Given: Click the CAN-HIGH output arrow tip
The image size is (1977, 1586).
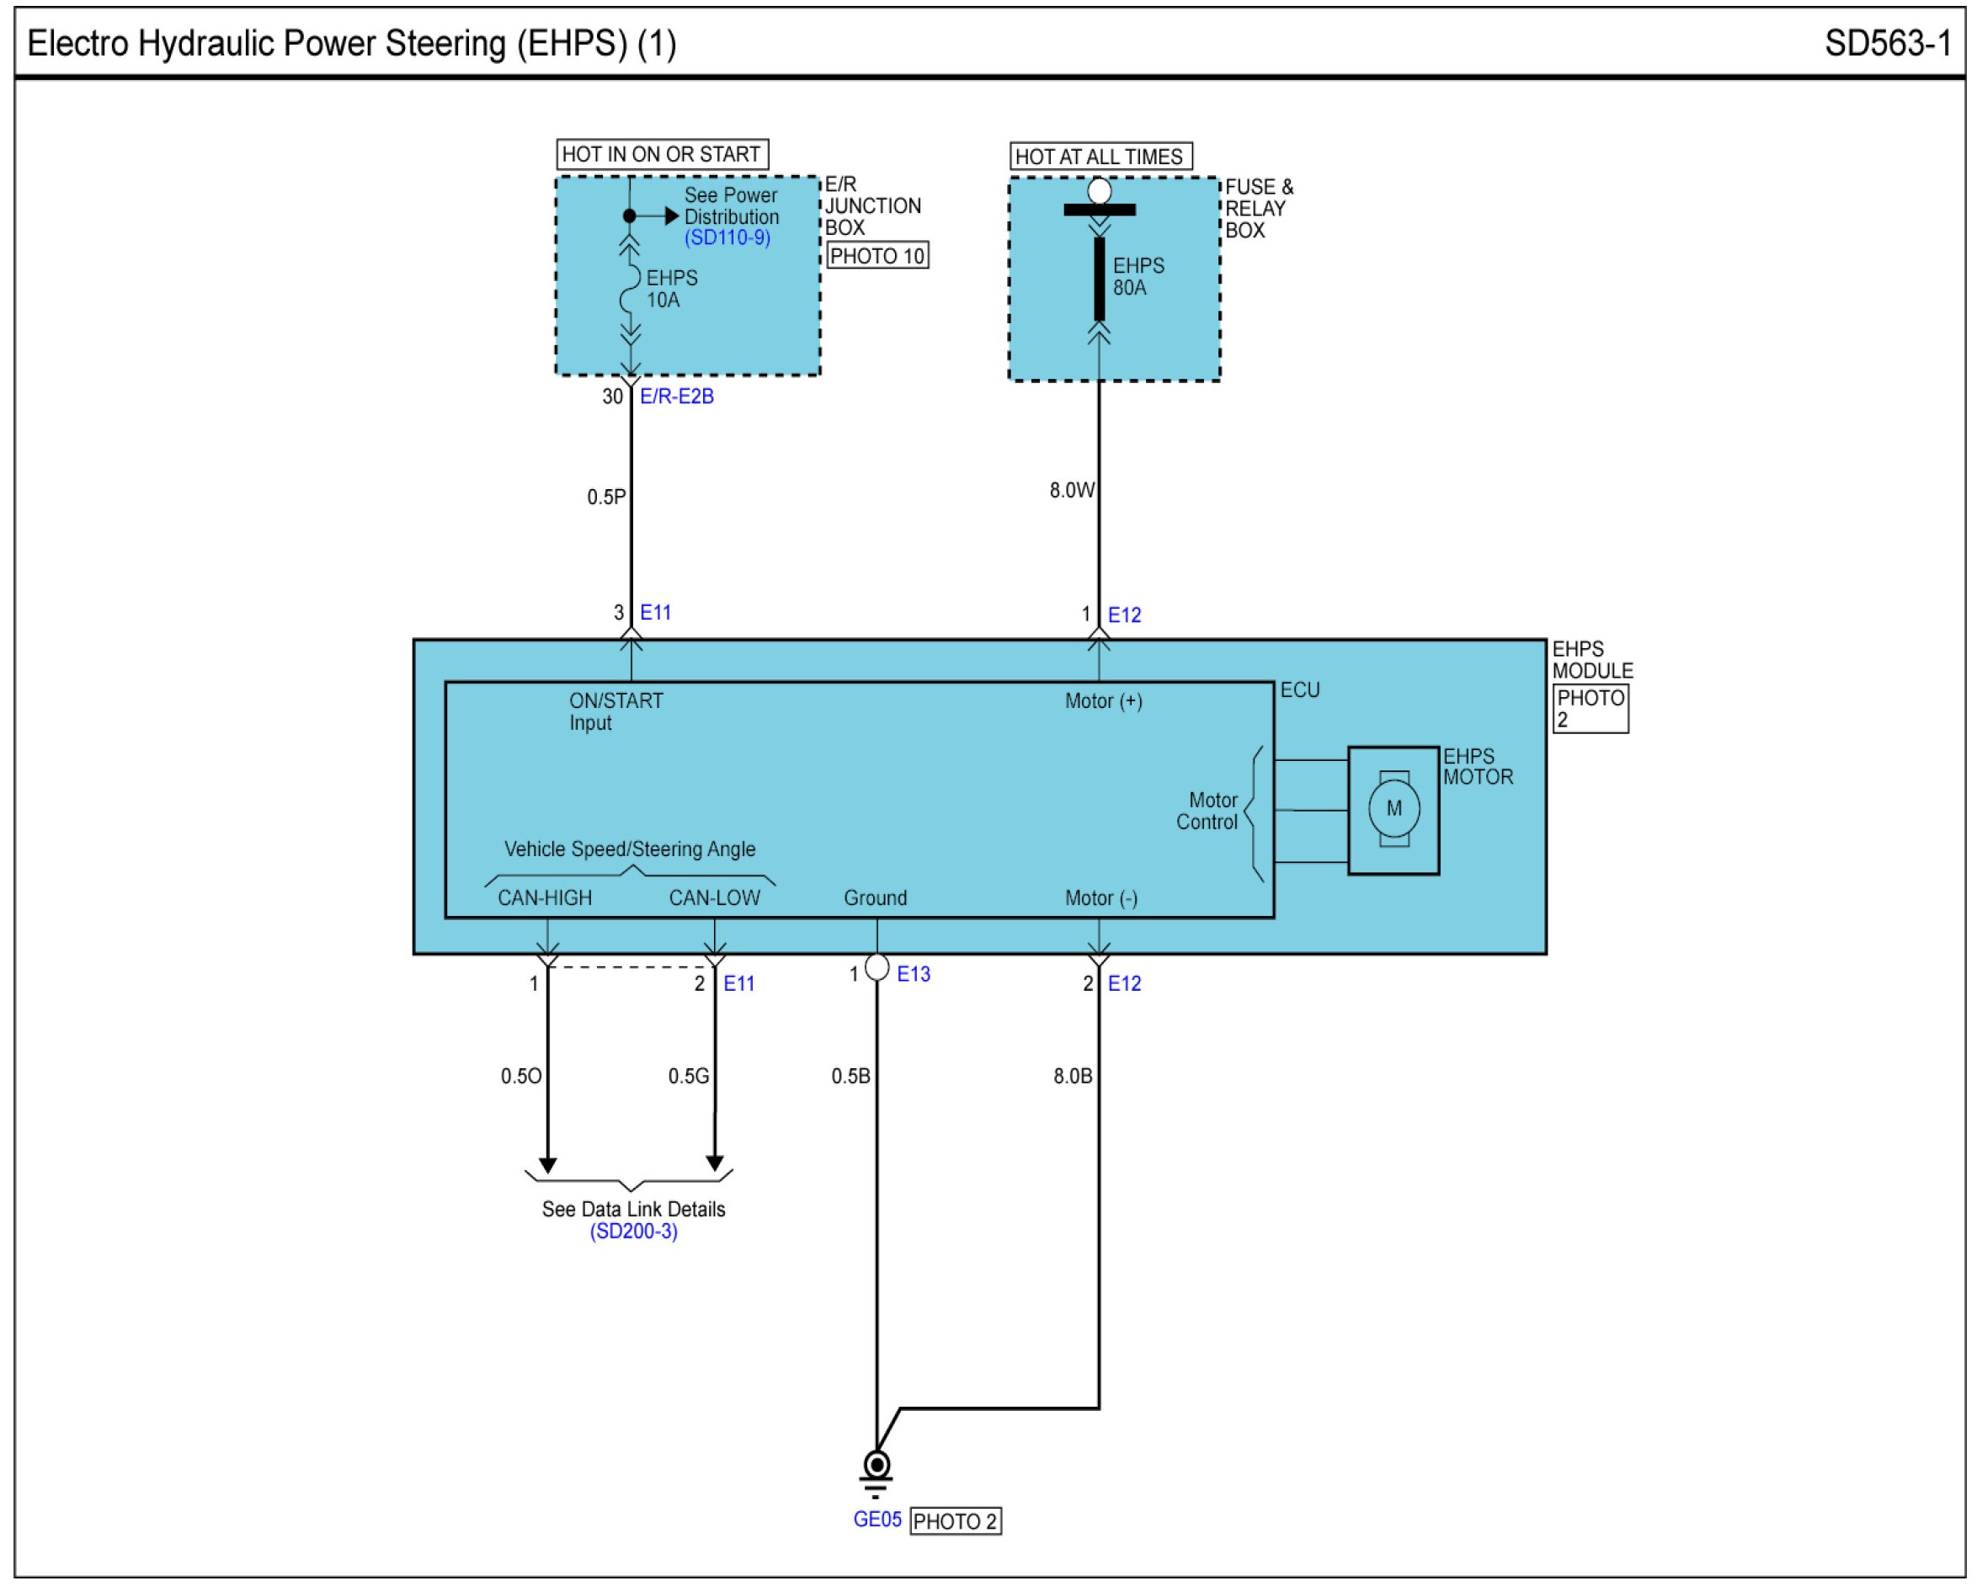Looking at the screenshot, I should click(x=547, y=1165).
